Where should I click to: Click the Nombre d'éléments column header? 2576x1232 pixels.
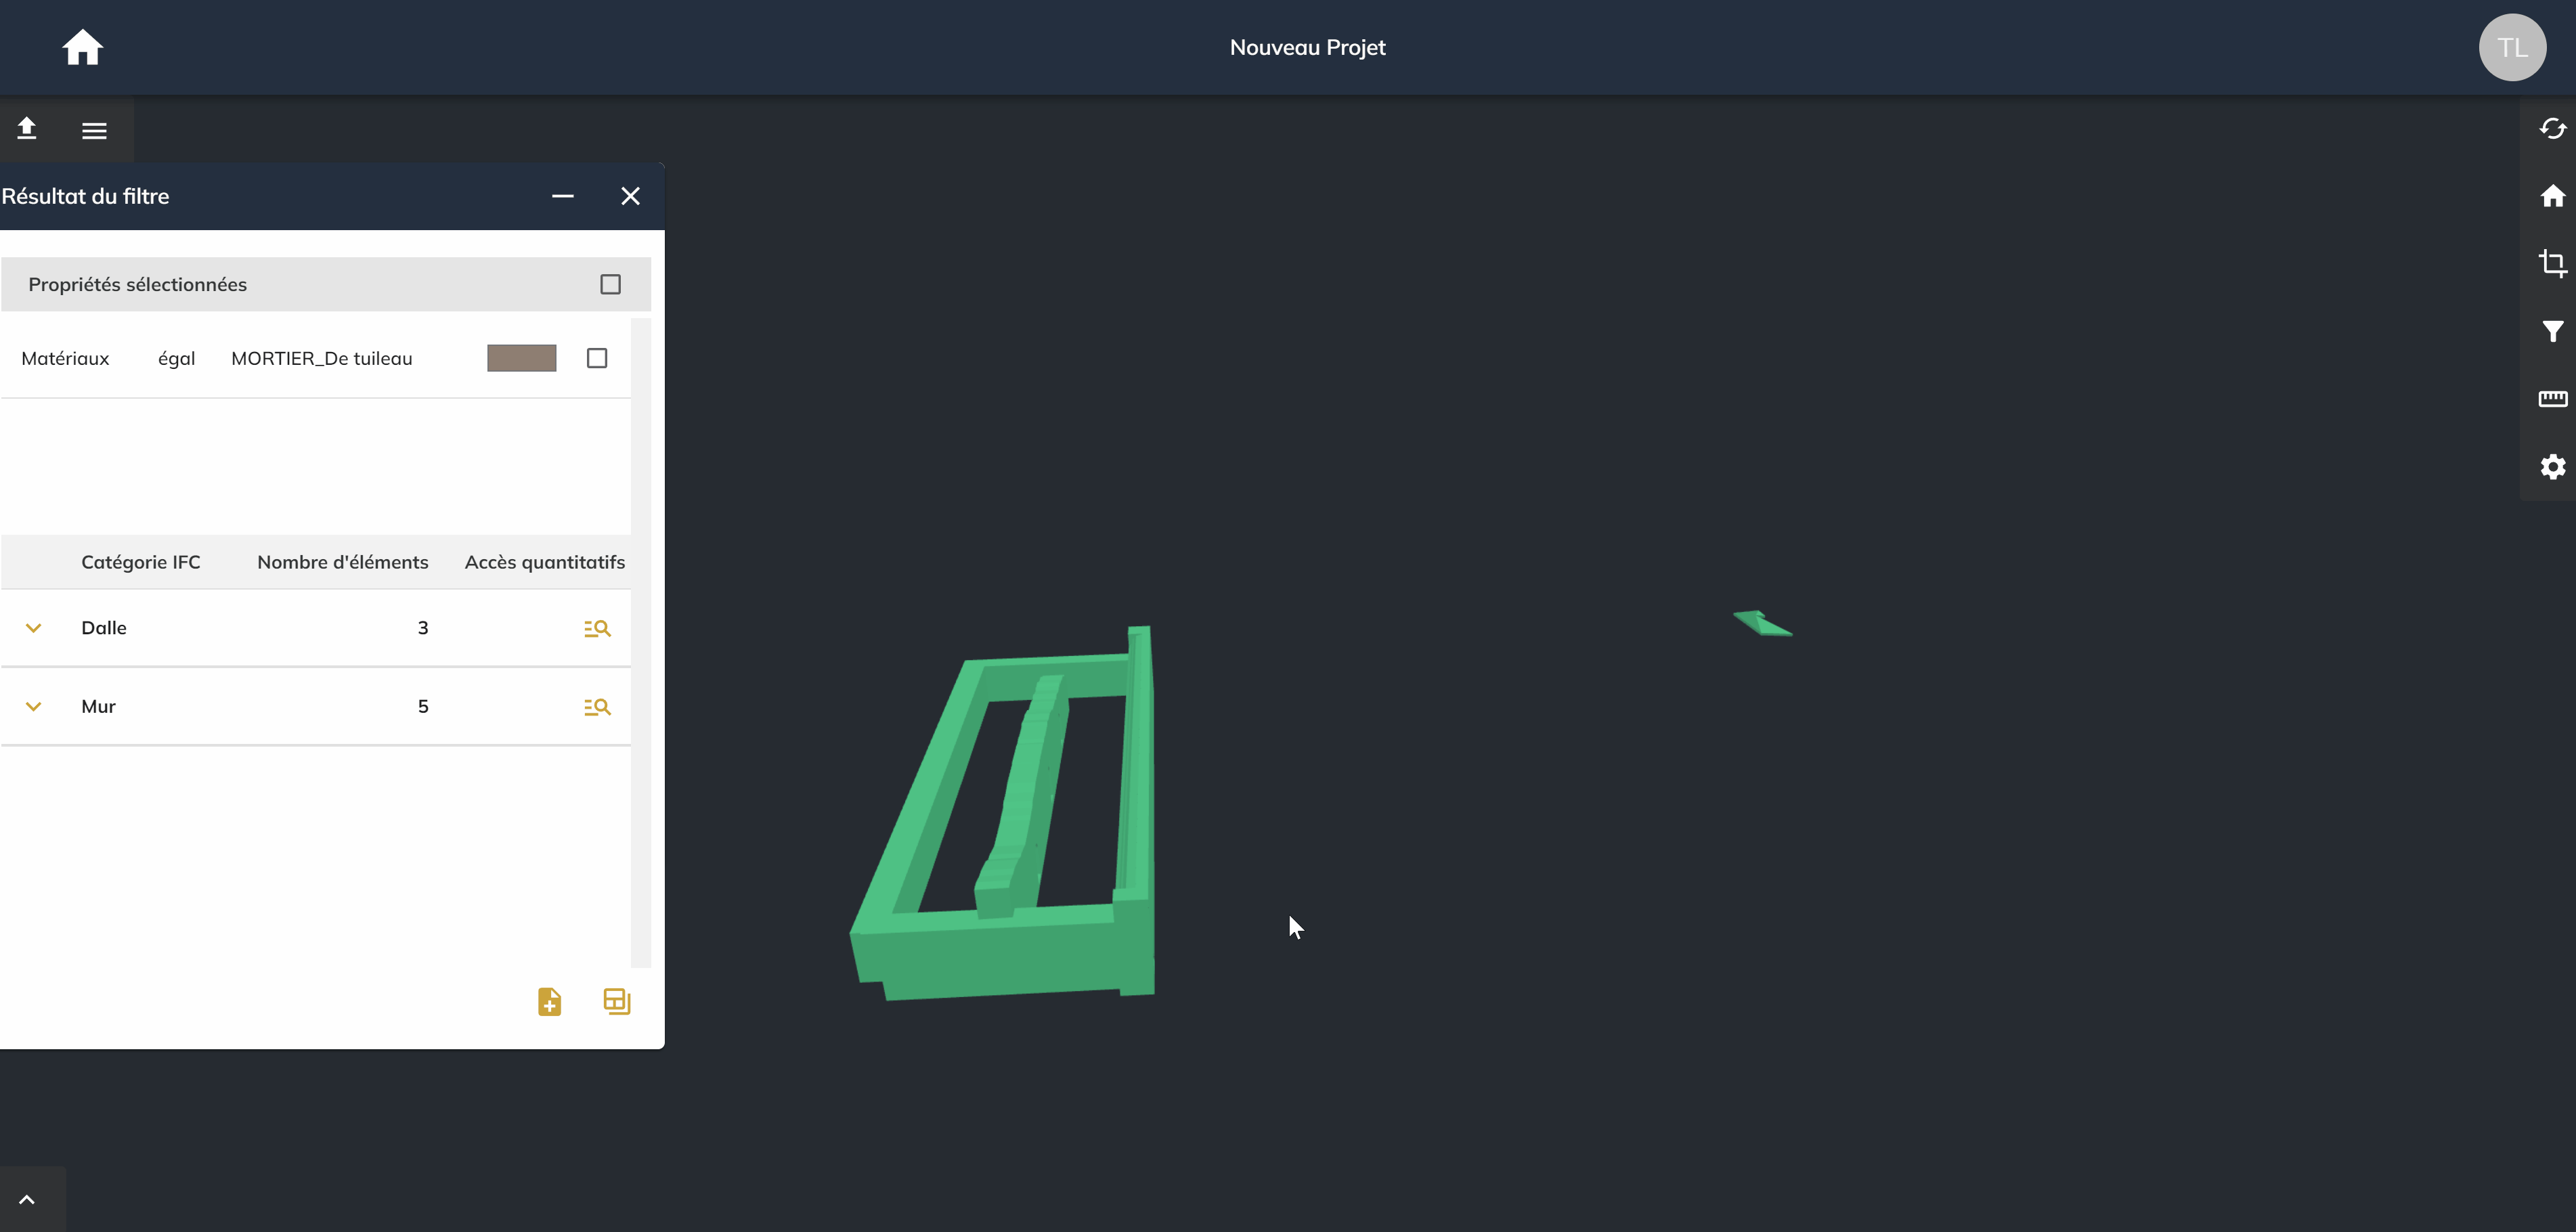point(343,562)
